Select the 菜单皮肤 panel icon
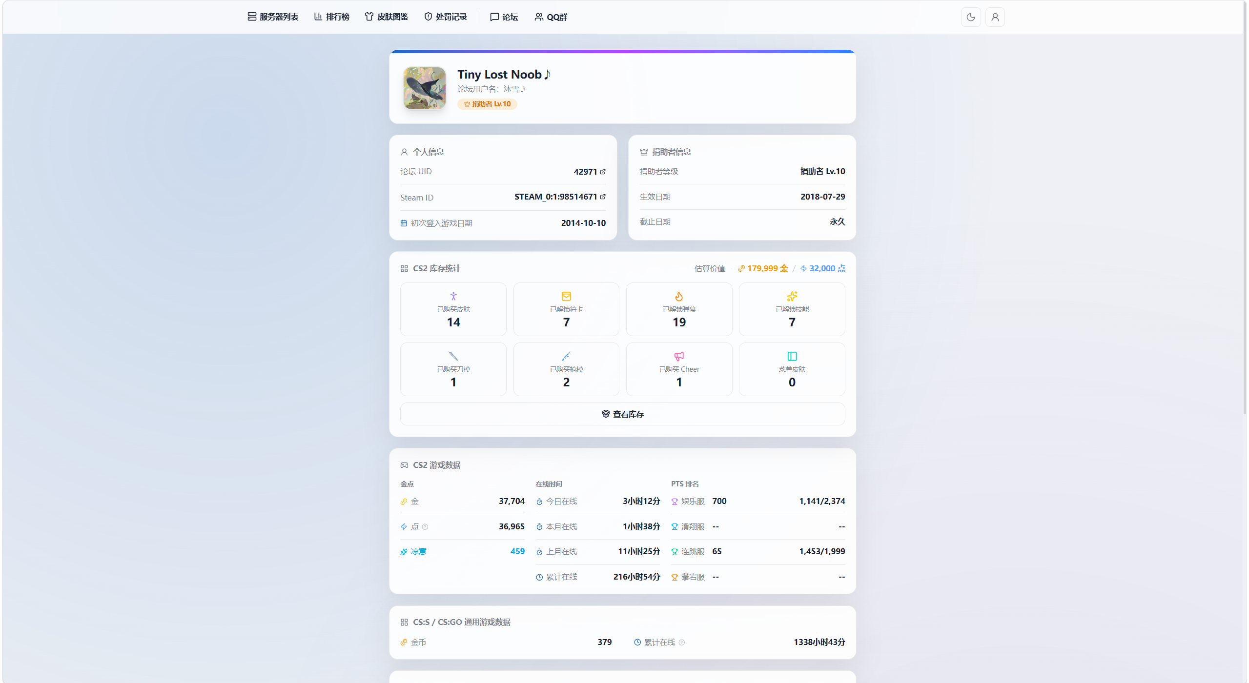 (792, 356)
